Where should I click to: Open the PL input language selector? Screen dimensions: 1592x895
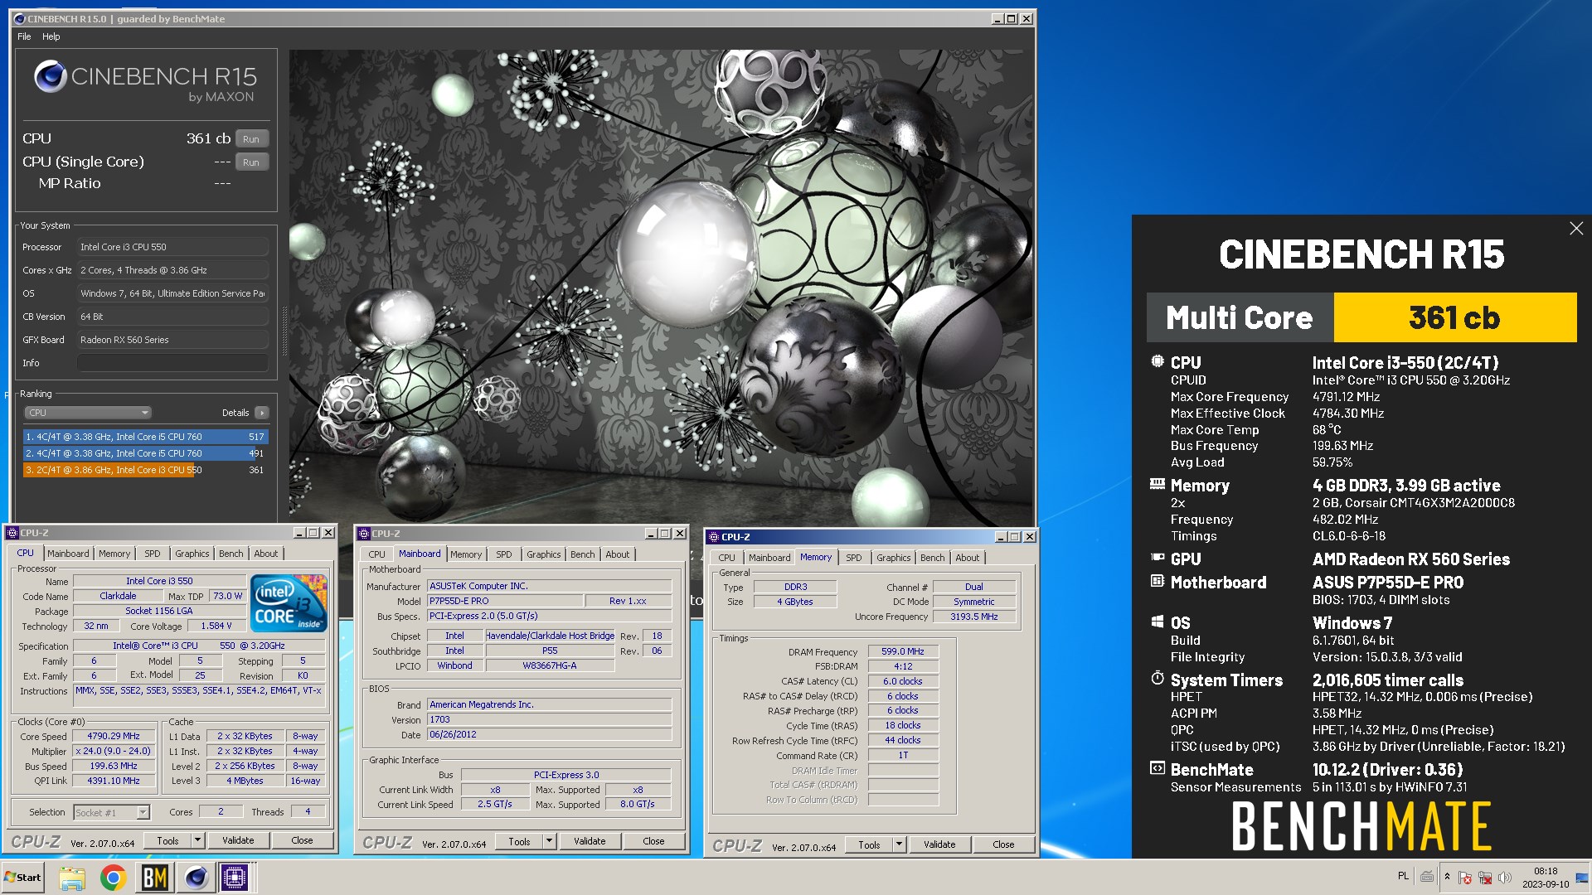coord(1403,876)
